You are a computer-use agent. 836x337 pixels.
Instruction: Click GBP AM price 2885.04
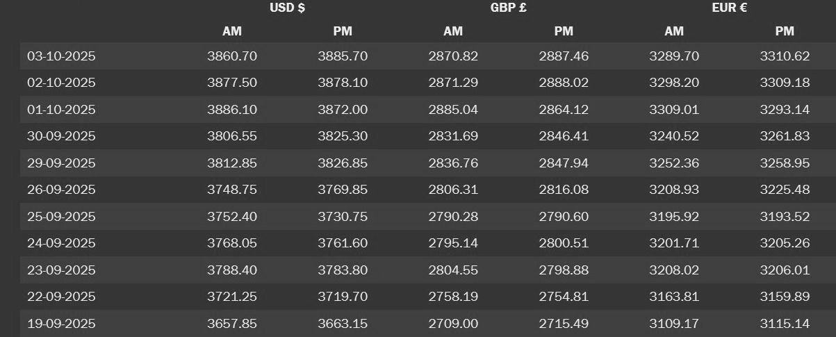[x=453, y=110]
